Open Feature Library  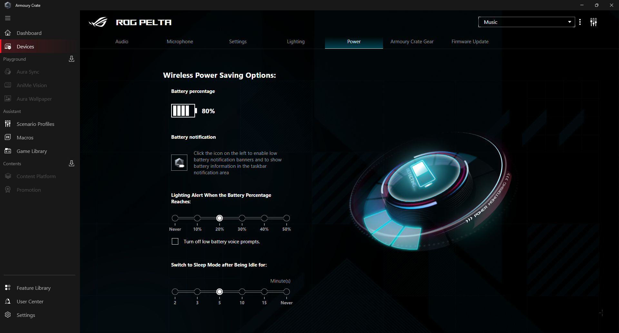(x=40, y=288)
